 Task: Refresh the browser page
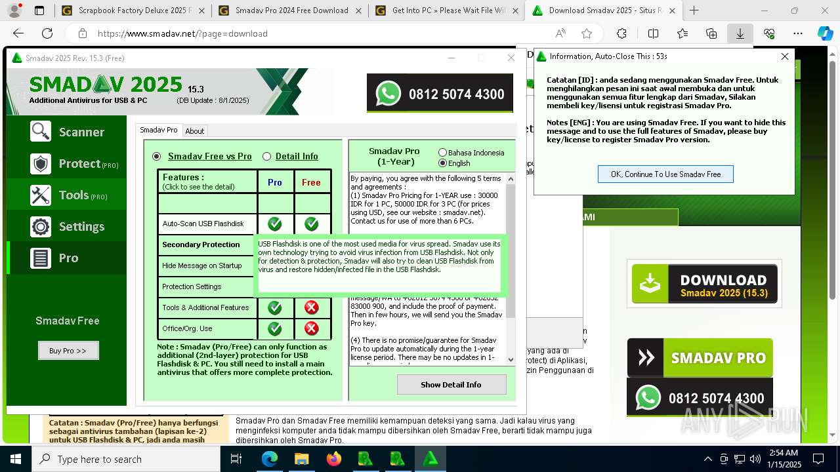(x=47, y=33)
